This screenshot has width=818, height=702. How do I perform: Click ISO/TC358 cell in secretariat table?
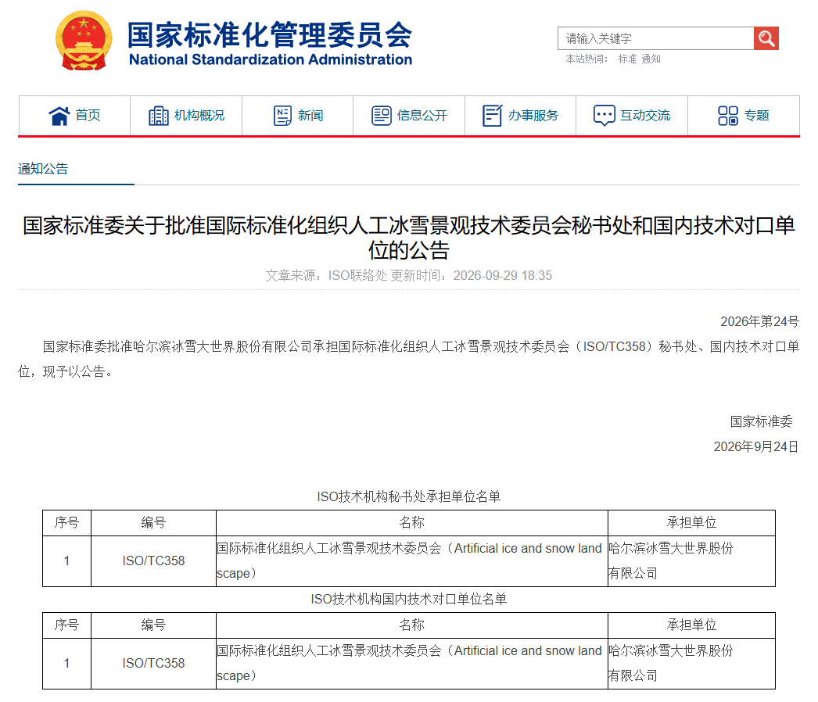coord(153,561)
